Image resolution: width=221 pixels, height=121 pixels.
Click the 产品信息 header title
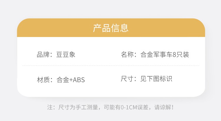point(111,28)
